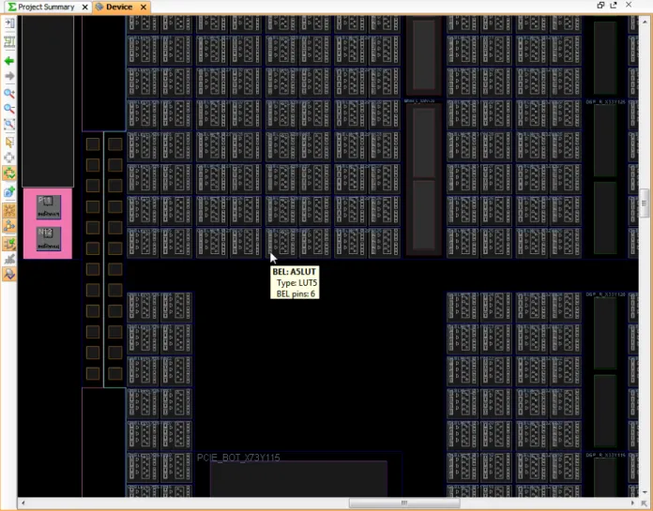
Task: Open the device view layers panel icon
Action: pyautogui.click(x=9, y=23)
